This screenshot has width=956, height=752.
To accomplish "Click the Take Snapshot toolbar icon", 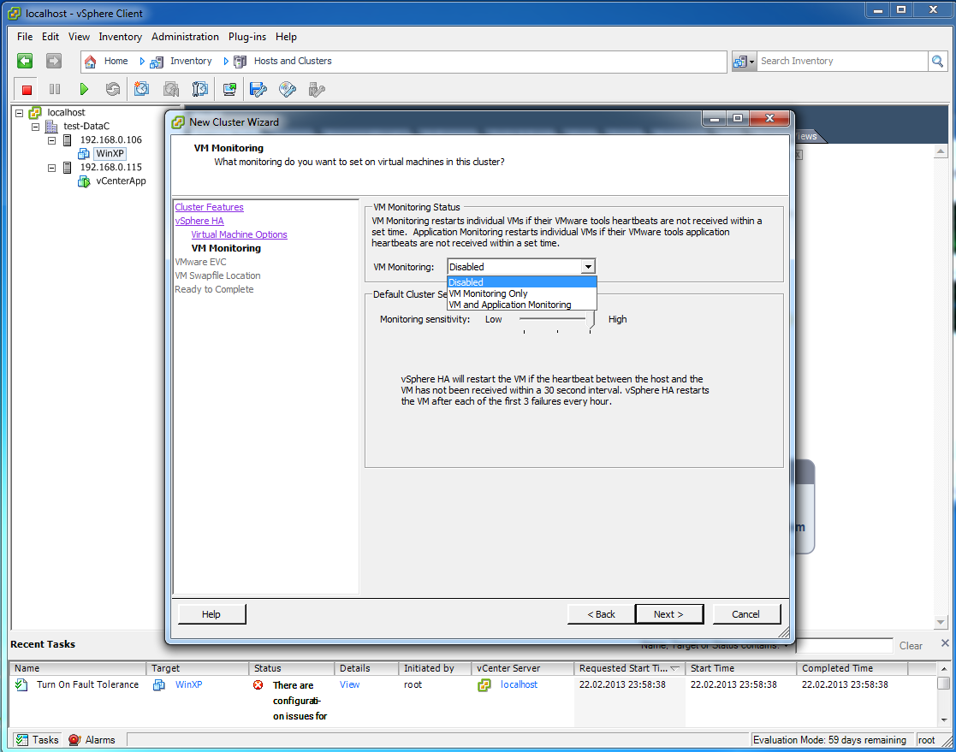I will point(141,90).
